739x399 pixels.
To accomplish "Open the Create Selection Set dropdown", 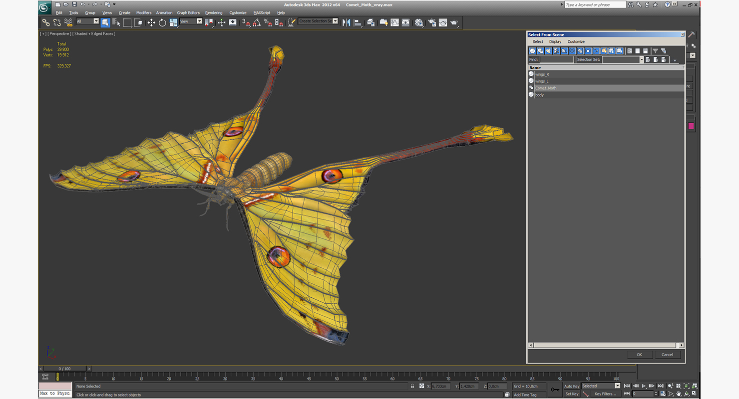I will coord(318,21).
